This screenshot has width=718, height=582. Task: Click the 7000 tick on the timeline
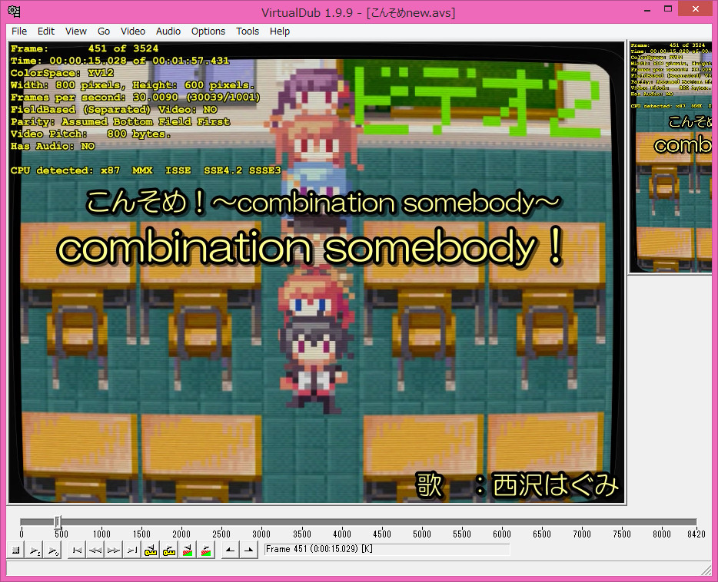click(x=581, y=534)
